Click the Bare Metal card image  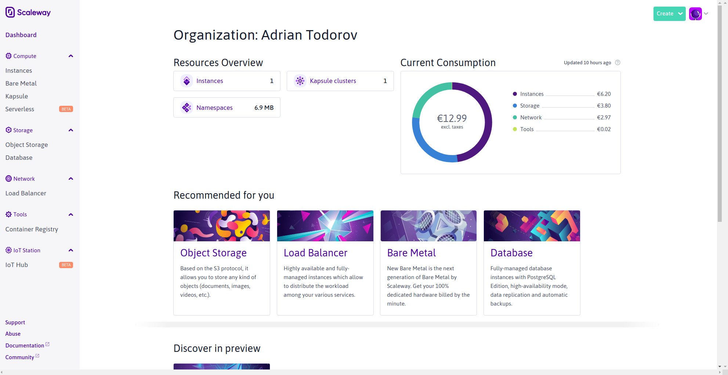tap(428, 226)
